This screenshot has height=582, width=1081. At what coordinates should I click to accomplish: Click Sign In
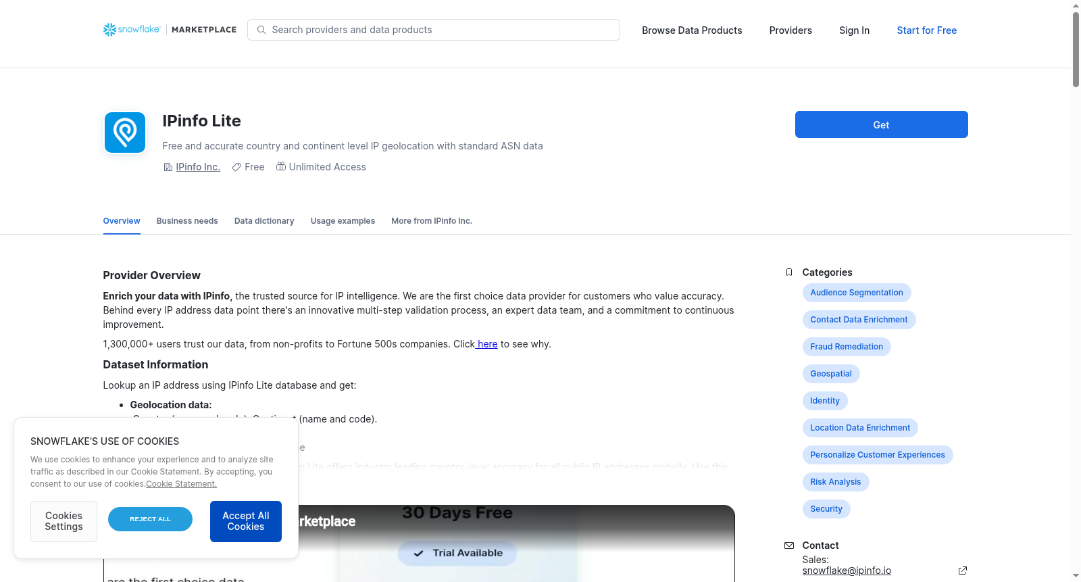[x=854, y=30]
